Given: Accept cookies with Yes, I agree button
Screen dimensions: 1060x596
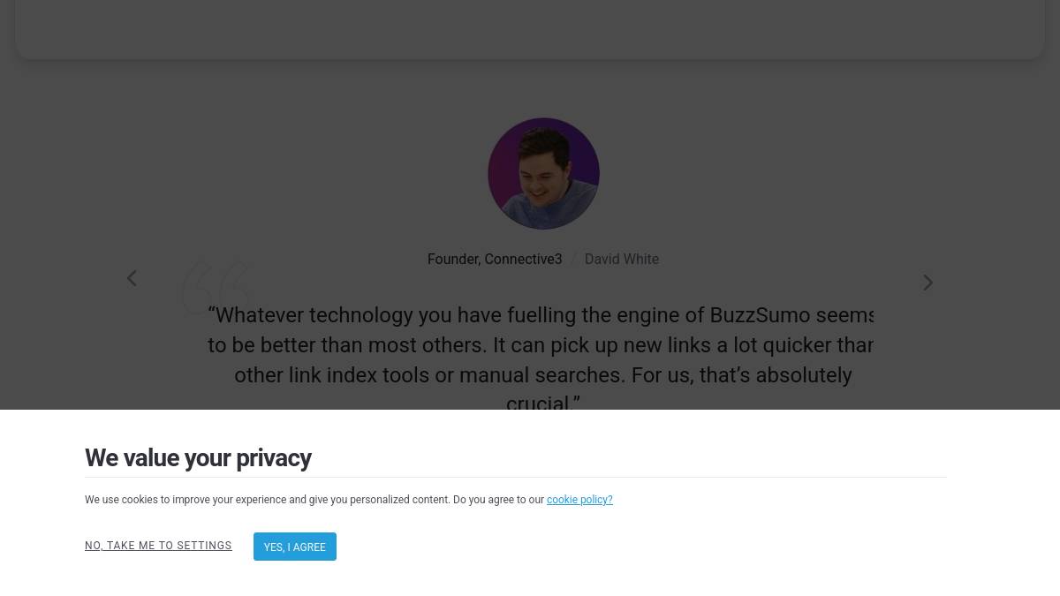Looking at the screenshot, I should coord(295,547).
